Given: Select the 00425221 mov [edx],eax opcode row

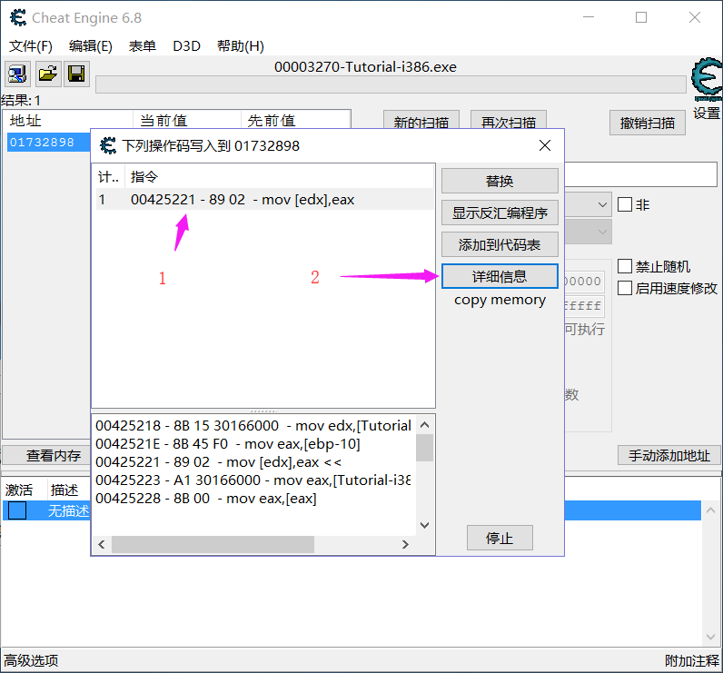Looking at the screenshot, I should [x=264, y=200].
